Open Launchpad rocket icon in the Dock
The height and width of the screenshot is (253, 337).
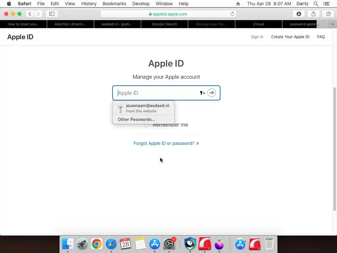click(x=82, y=244)
